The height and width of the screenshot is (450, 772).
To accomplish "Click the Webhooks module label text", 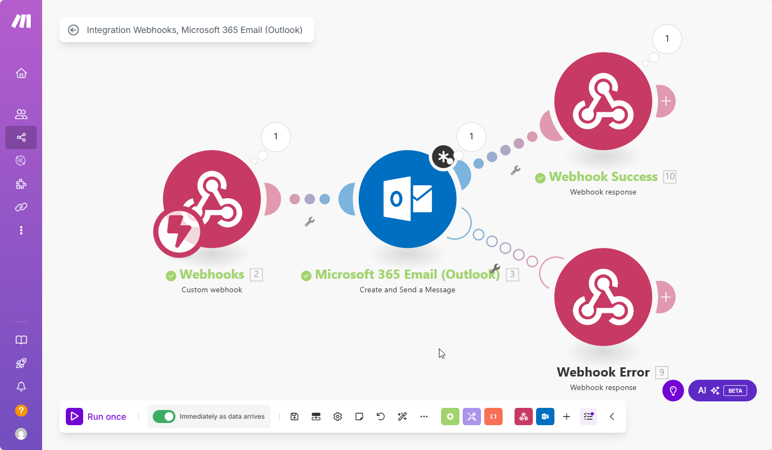I will point(212,274).
